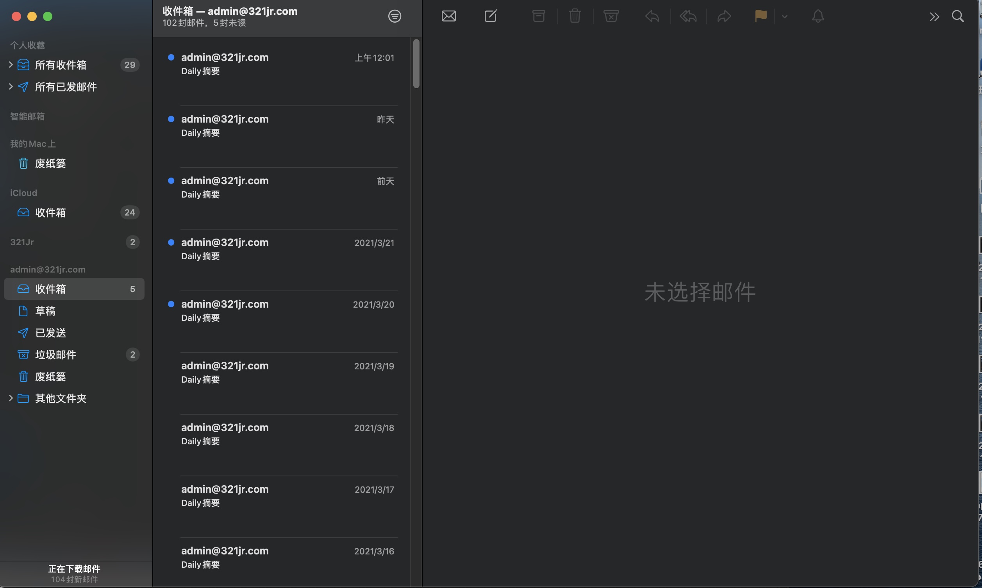Open the search magnifier
982x588 pixels.
pos(958,16)
